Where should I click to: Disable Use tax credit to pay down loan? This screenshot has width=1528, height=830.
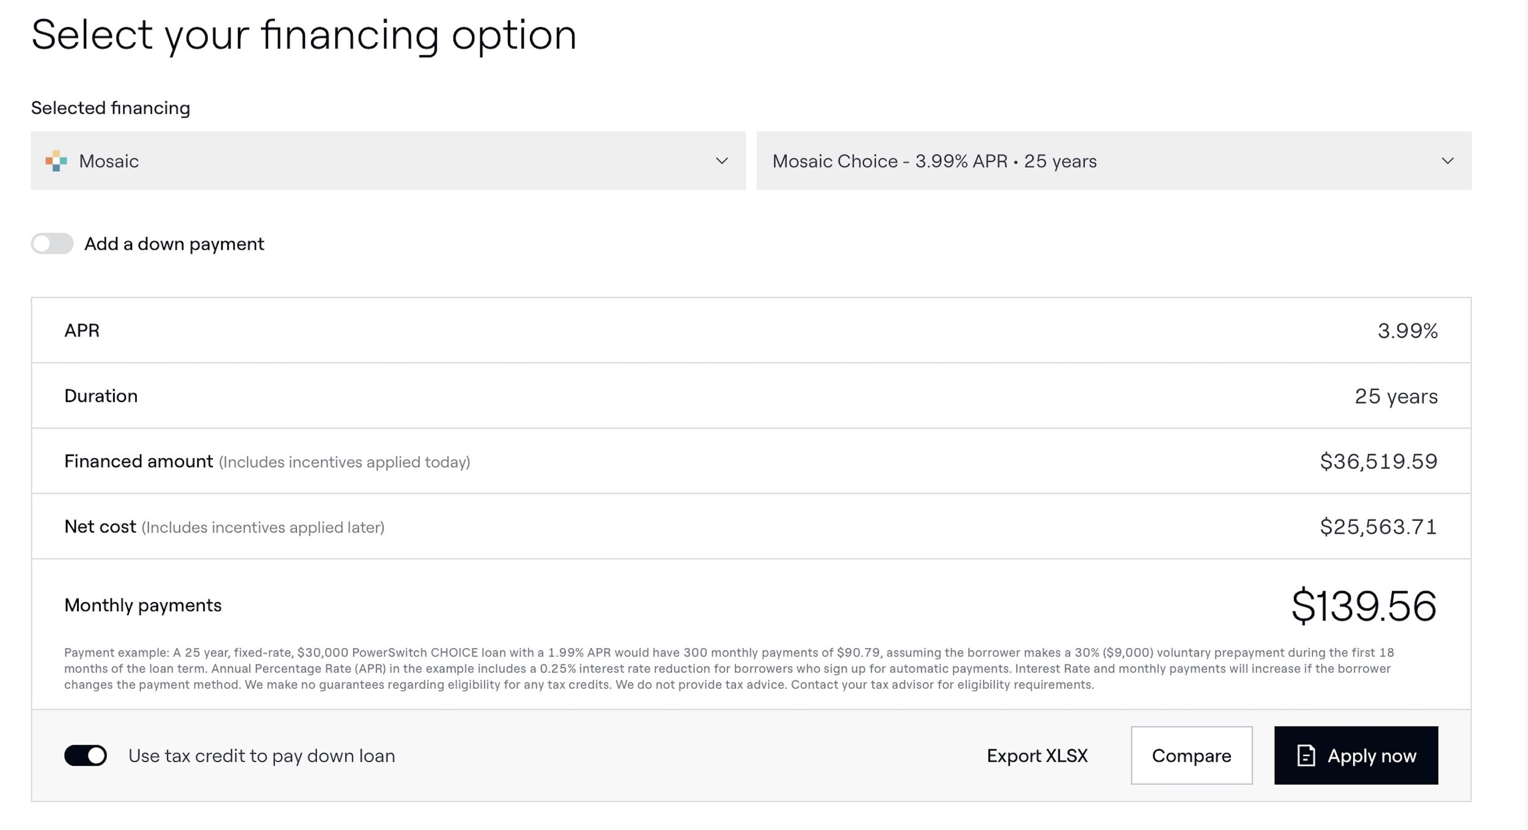[x=86, y=755]
